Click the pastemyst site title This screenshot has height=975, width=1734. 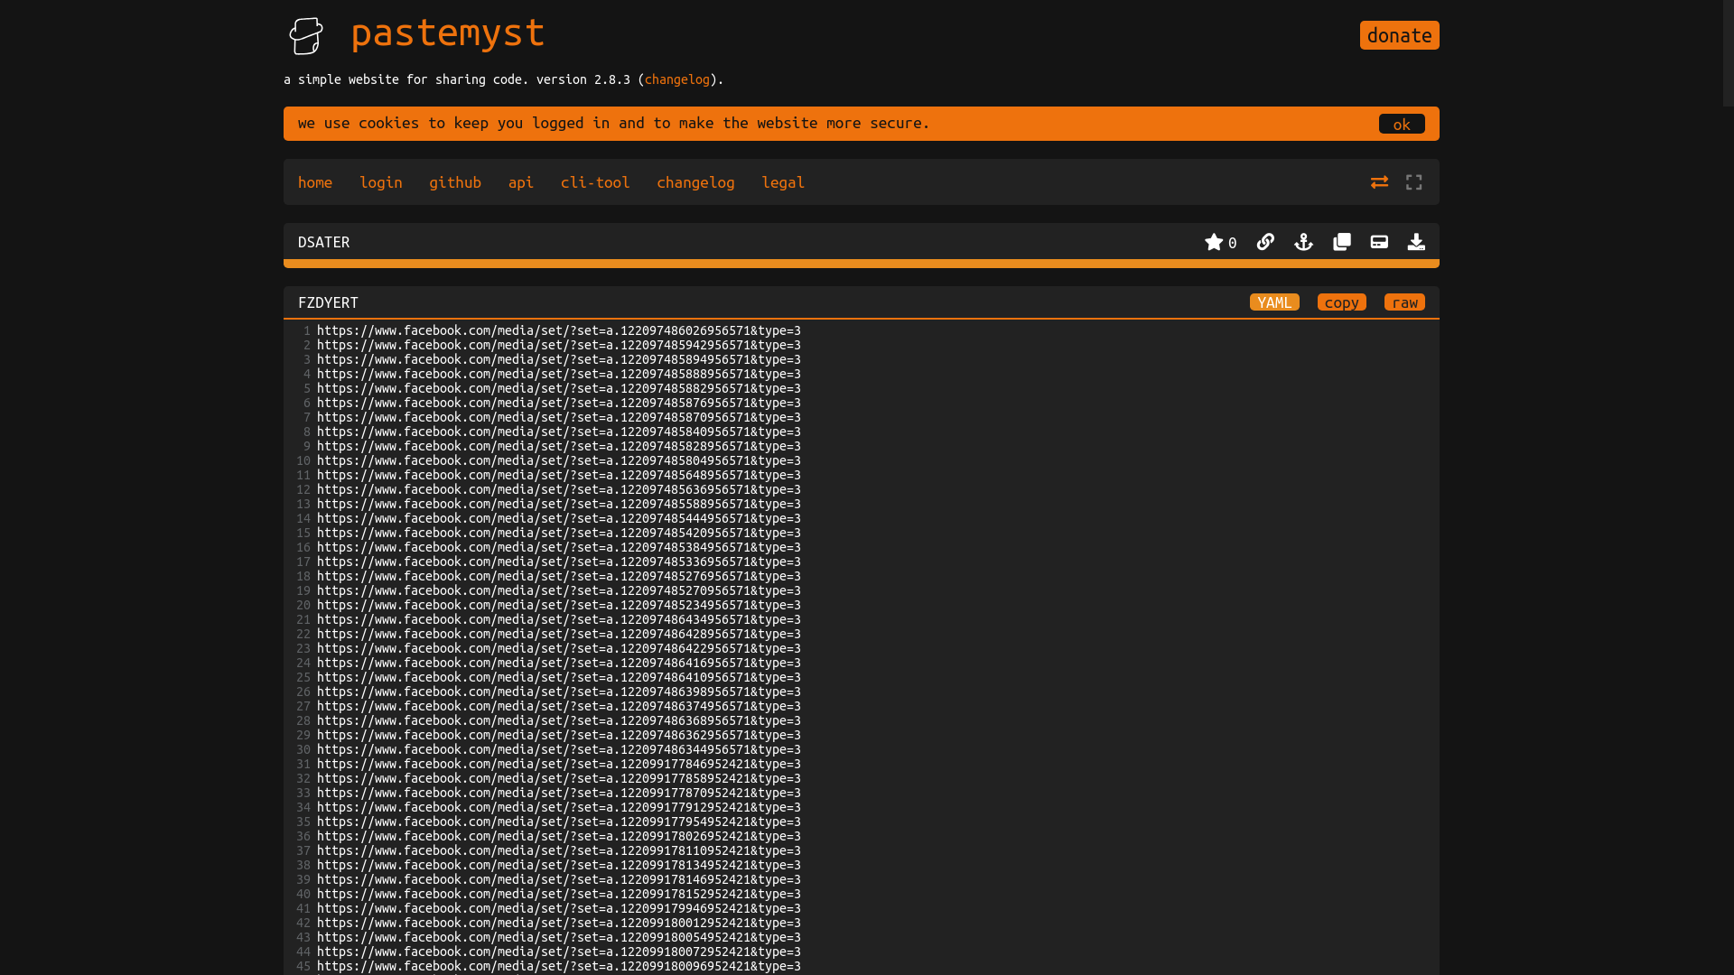point(448,33)
